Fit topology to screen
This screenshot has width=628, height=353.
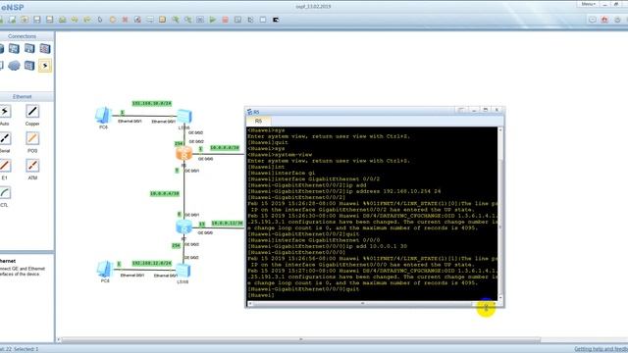coord(200,20)
